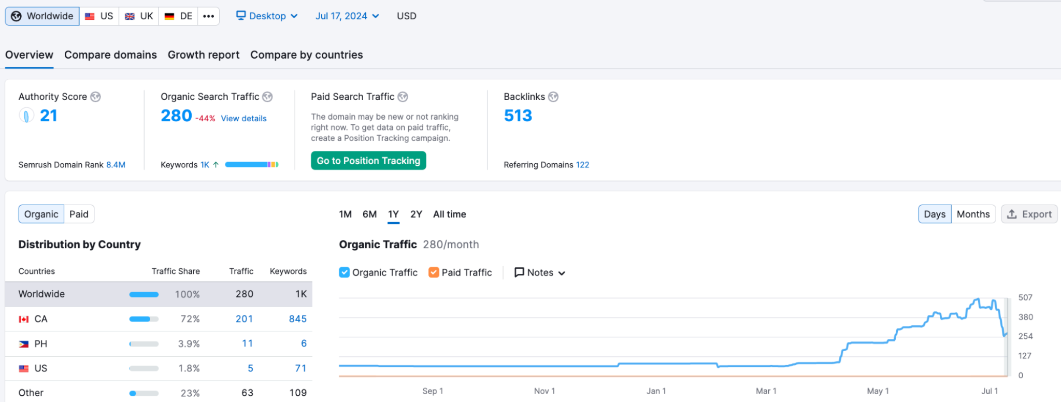
Task: Click Authority Score info globe icon
Action: click(x=95, y=97)
